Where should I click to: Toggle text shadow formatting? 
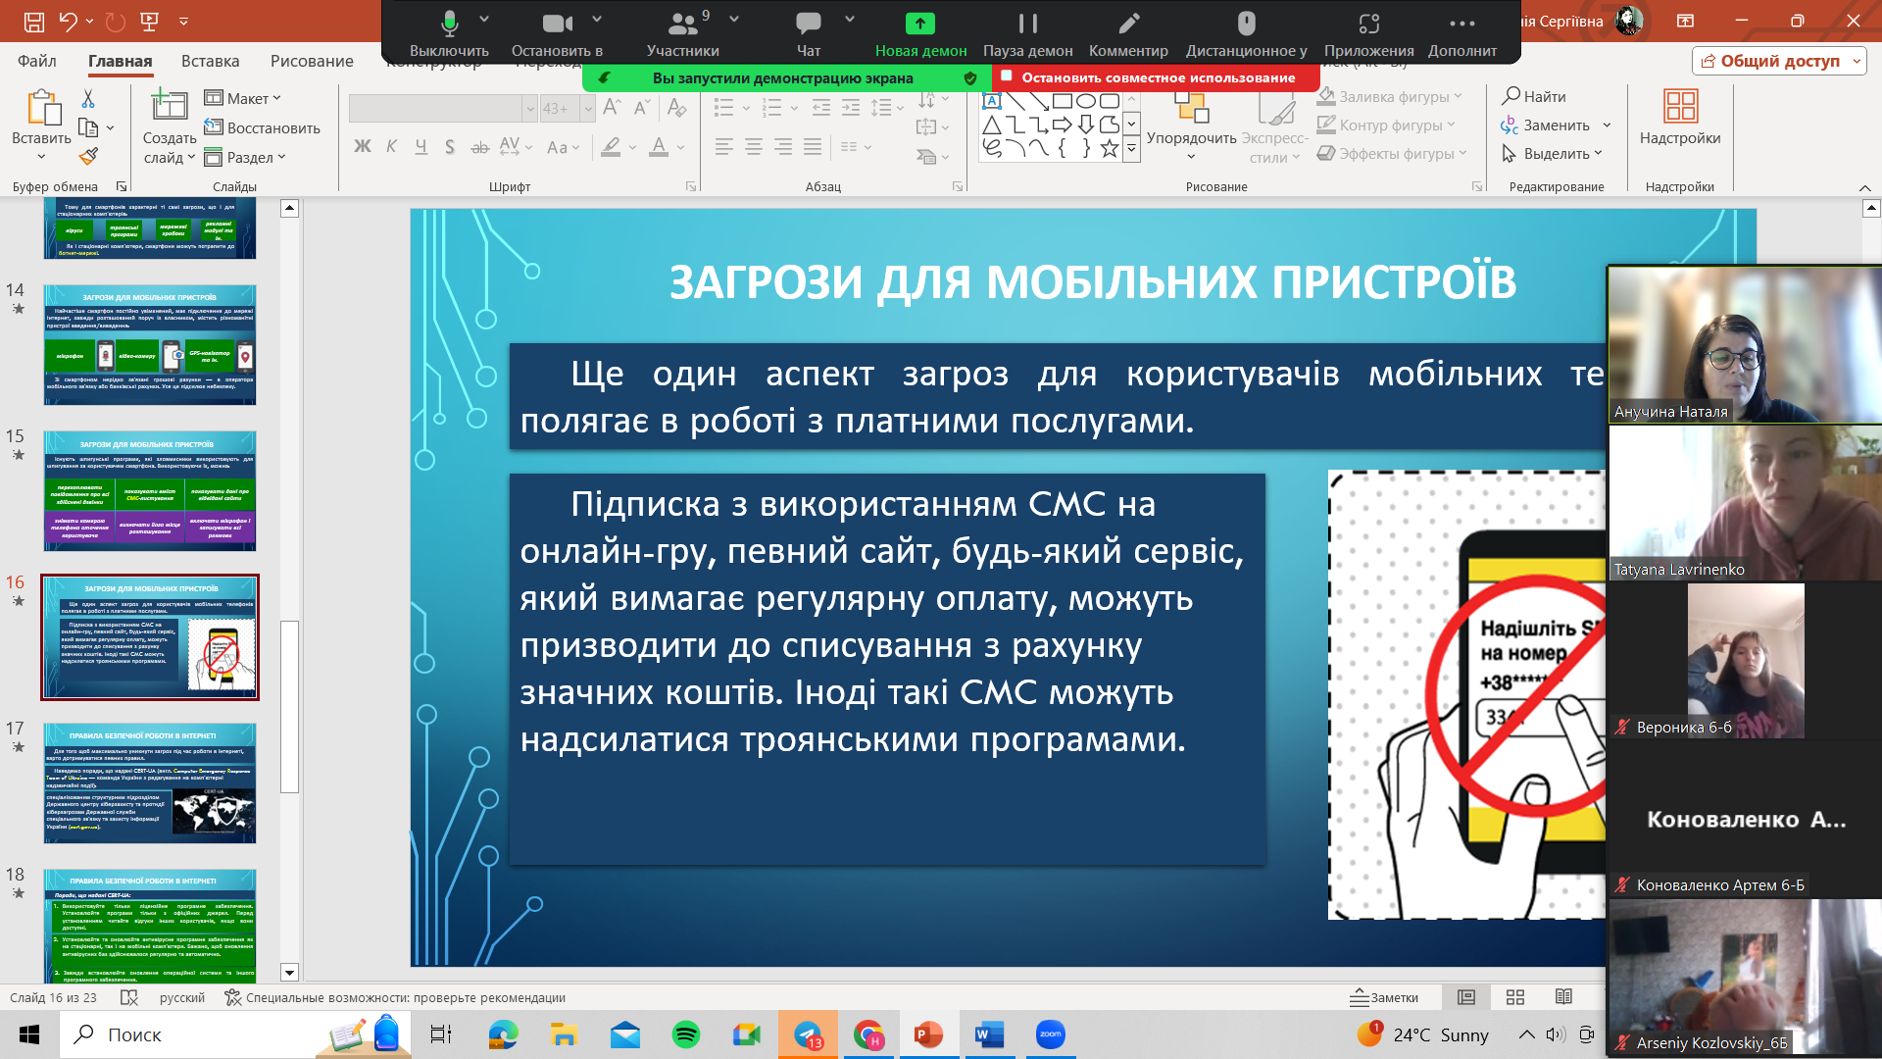[x=450, y=147]
